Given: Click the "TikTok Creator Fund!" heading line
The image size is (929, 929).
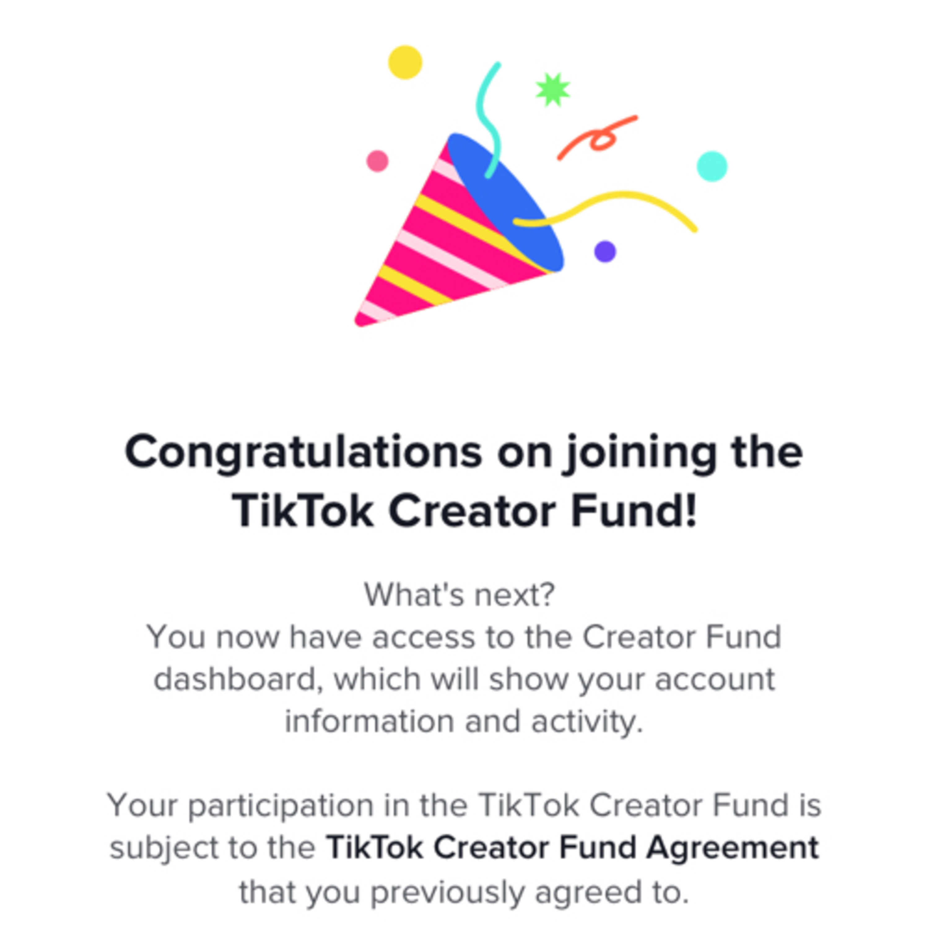Looking at the screenshot, I should 464,511.
